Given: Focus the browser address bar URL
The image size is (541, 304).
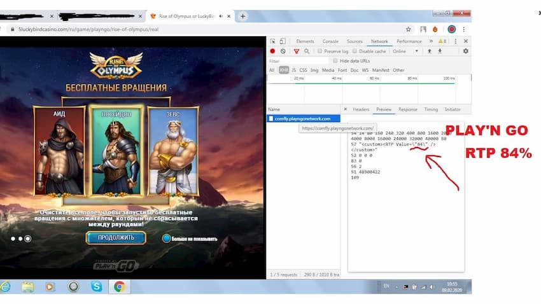Looking at the screenshot, I should coord(88,29).
